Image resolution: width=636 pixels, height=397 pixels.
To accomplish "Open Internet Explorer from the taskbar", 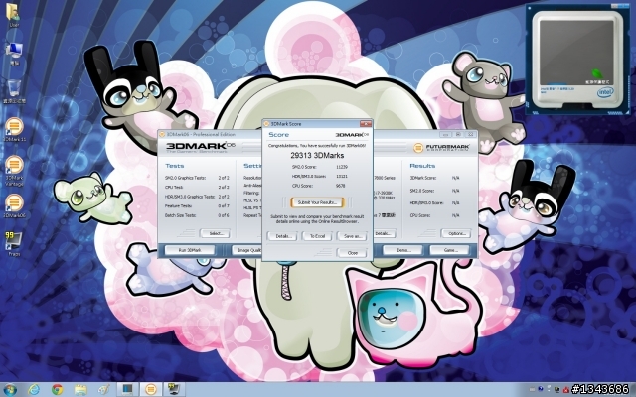I will pos(34,390).
